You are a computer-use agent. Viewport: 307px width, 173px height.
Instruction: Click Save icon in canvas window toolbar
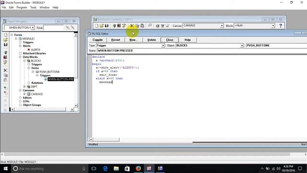(x=106, y=25)
